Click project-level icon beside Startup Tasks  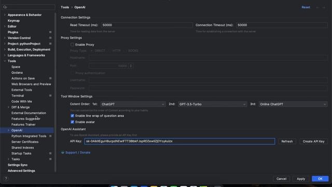(50, 154)
